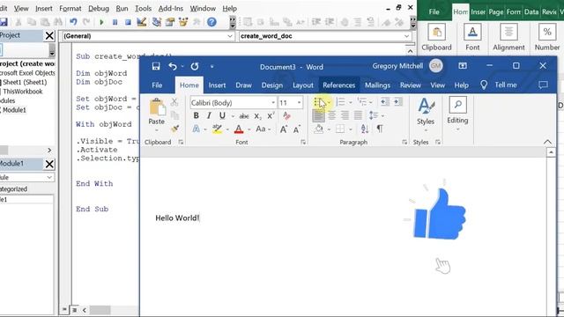The image size is (564, 317).
Task: Open the Styles gallery button
Action: 426,114
